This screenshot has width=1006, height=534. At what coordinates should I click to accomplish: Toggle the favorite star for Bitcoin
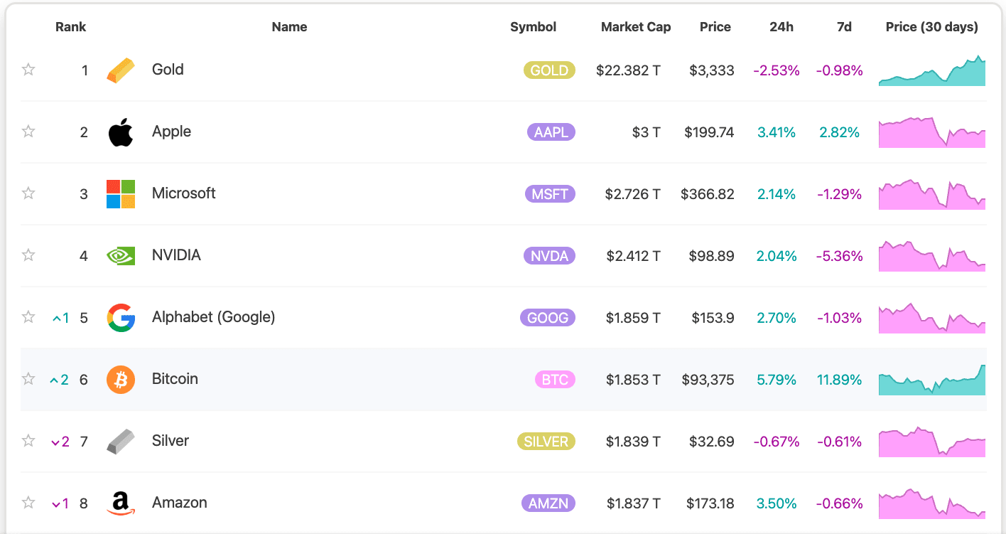(x=28, y=379)
